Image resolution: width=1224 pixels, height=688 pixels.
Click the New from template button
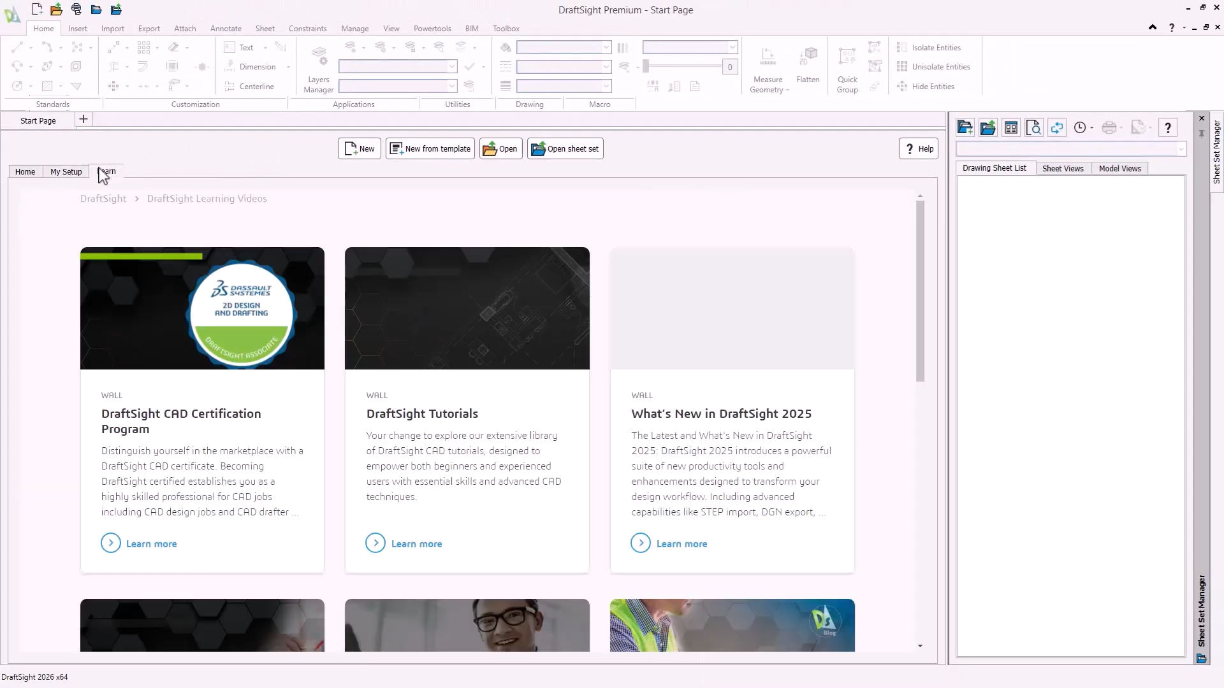pyautogui.click(x=430, y=148)
